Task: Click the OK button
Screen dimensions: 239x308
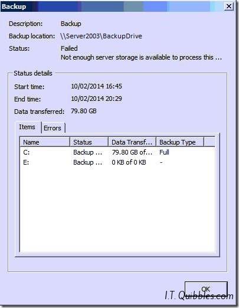Action: (206, 289)
